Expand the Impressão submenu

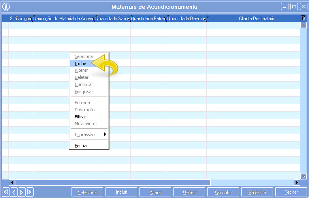(89, 134)
